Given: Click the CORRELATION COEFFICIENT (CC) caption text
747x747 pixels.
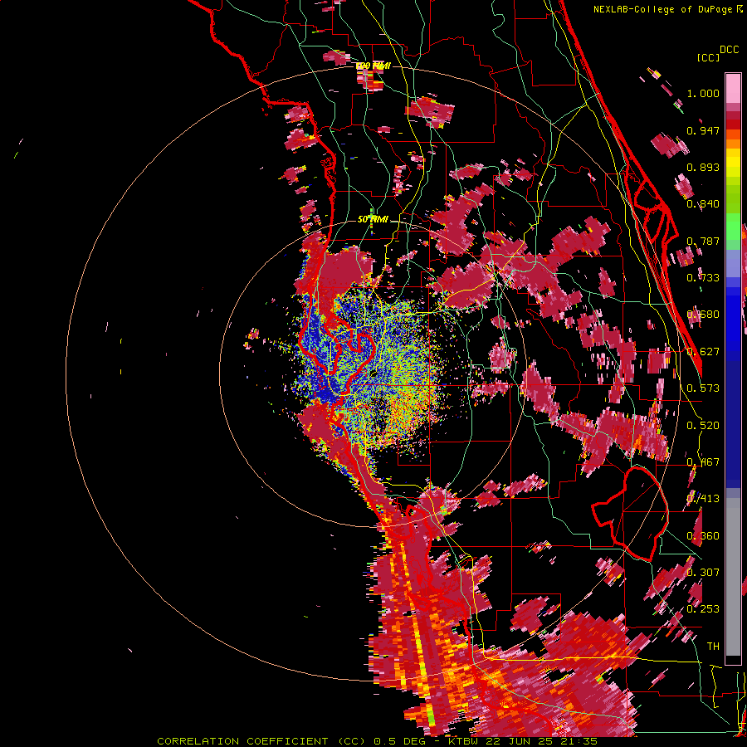Looking at the screenshot, I should tap(261, 741).
